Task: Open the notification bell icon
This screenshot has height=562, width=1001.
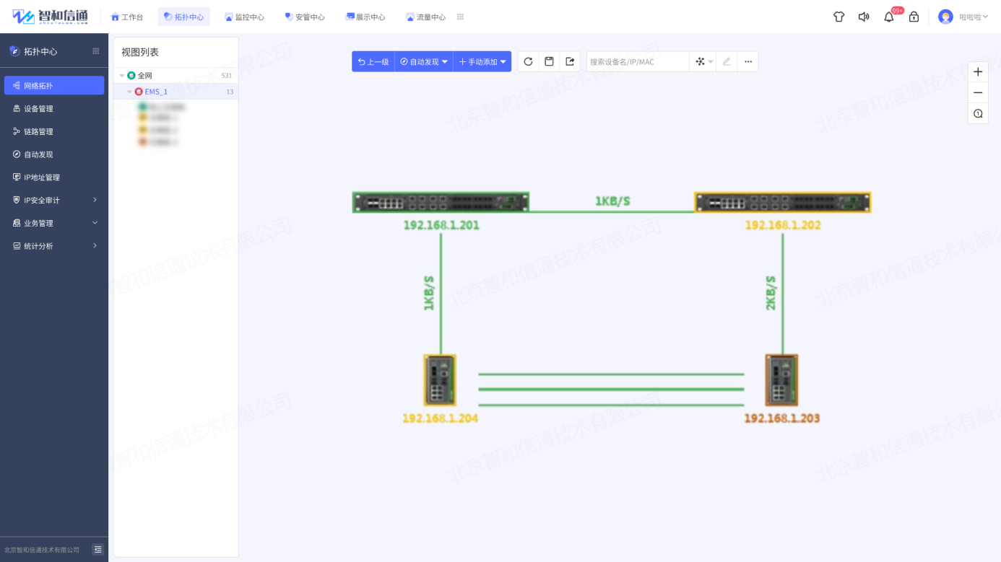Action: [889, 17]
